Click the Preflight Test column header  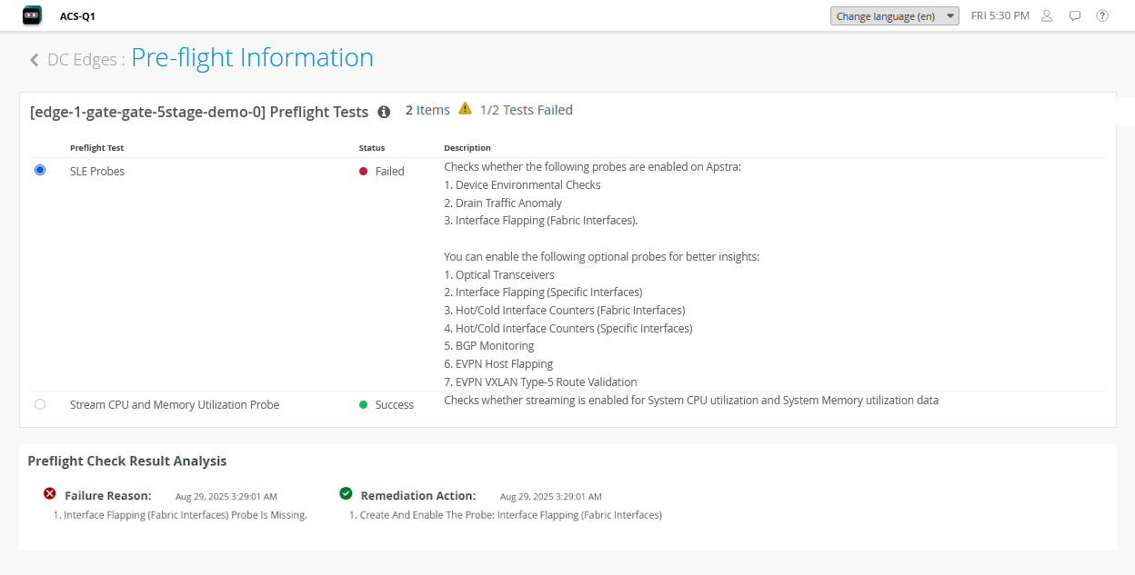[x=96, y=148]
